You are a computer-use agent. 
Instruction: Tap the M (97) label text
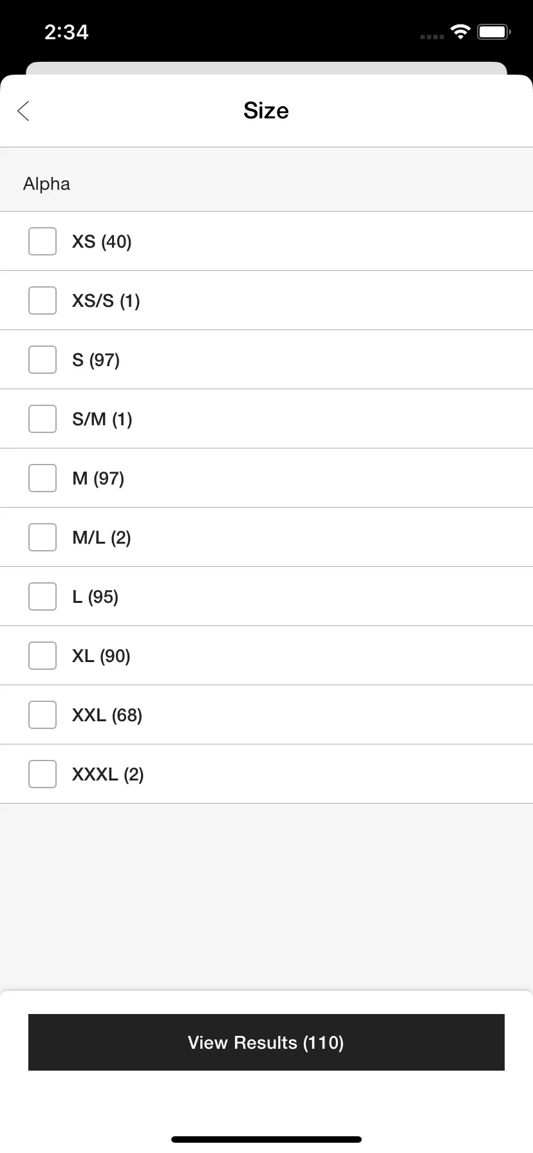coord(98,478)
